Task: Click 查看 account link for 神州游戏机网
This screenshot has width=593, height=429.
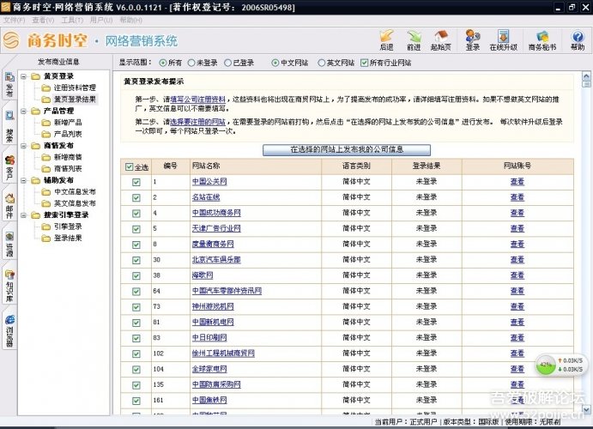Action: click(x=517, y=307)
